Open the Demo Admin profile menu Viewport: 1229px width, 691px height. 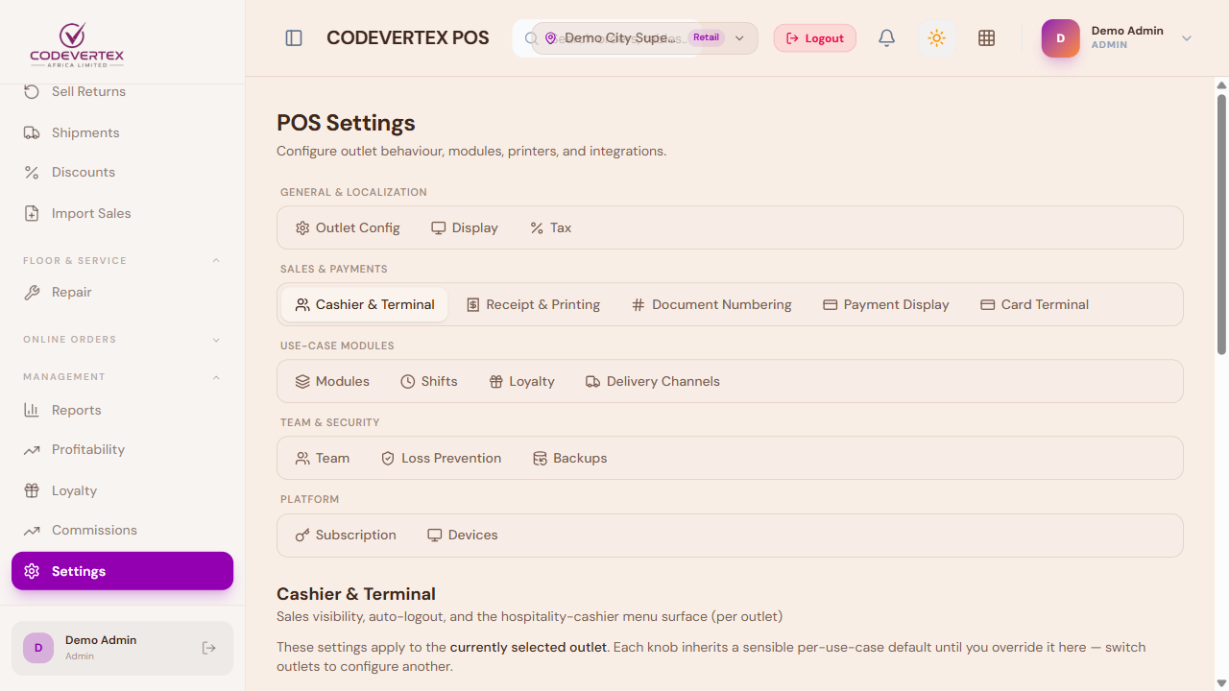pos(1118,38)
